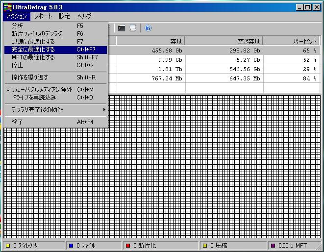This screenshot has width=324, height=252.
Task: Choose 断片ファイルのデフラグ menu item
Action: click(55, 34)
